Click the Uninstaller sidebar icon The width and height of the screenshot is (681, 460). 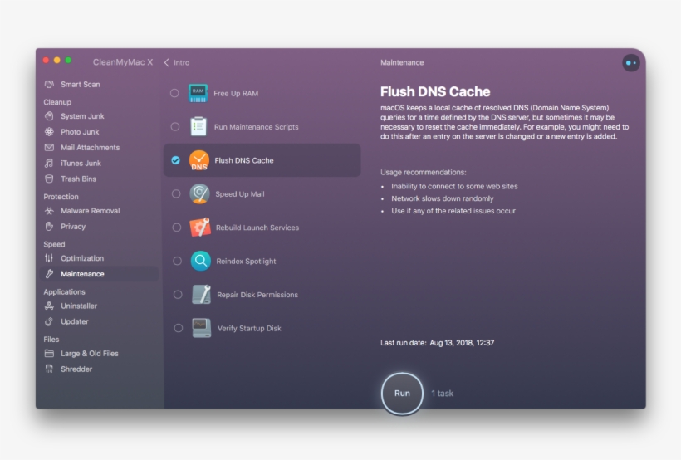coord(49,306)
